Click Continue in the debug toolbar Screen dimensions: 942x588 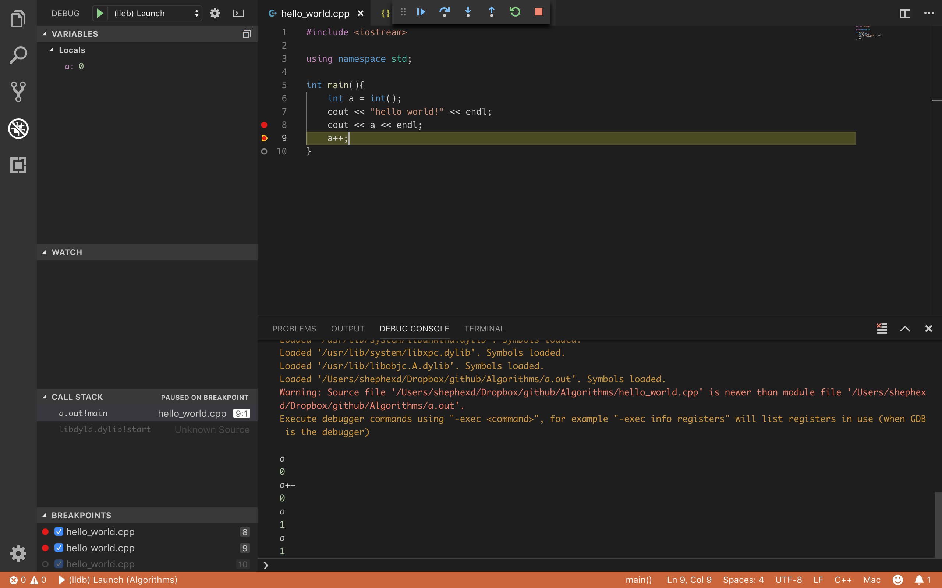coord(421,12)
